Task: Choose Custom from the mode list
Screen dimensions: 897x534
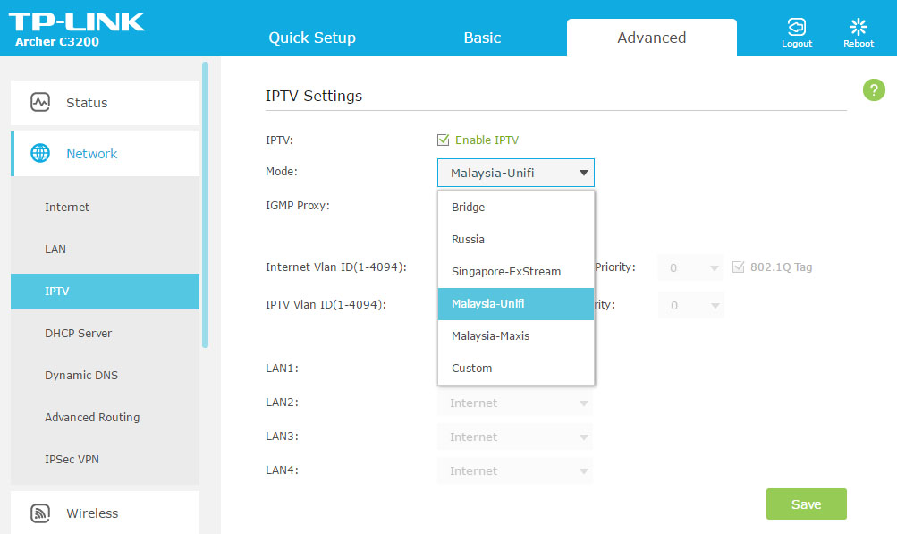Action: click(x=515, y=368)
